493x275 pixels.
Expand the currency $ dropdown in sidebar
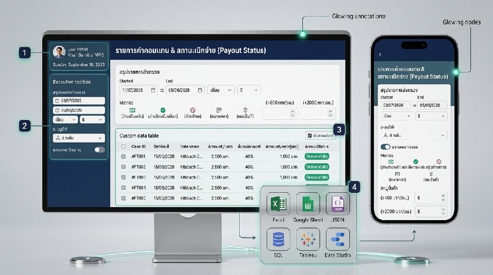coord(92,119)
